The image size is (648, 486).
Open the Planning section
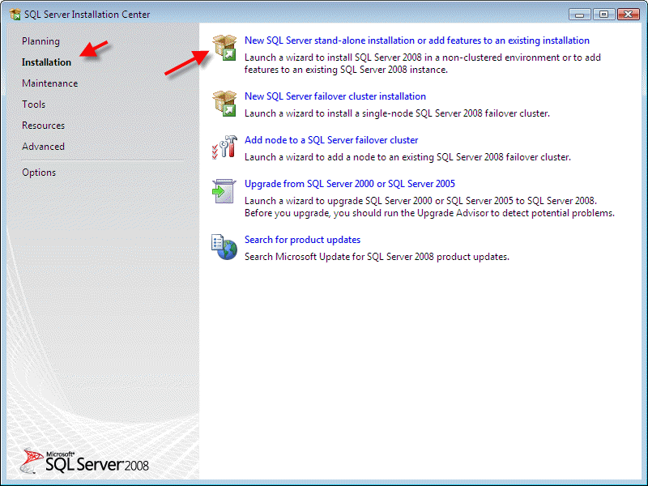tap(41, 41)
